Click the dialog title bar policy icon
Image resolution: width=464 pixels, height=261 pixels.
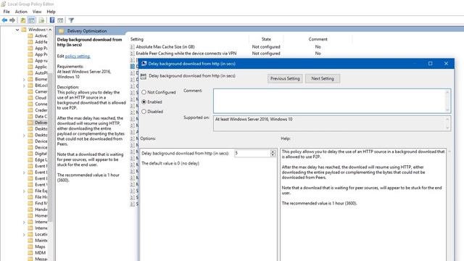144,63
